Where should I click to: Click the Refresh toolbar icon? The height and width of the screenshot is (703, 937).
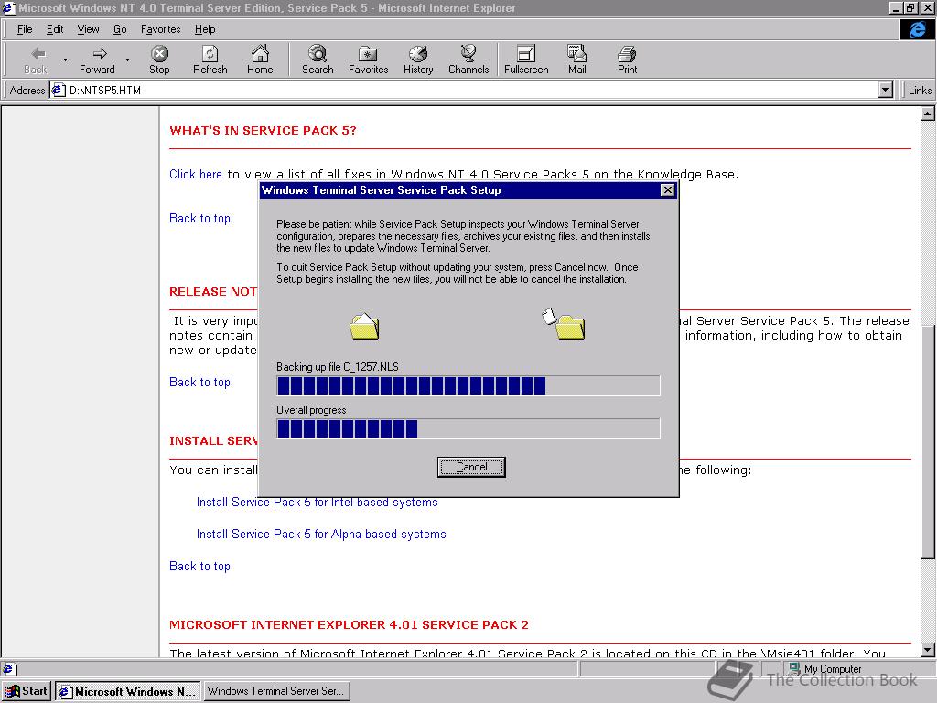coord(210,58)
